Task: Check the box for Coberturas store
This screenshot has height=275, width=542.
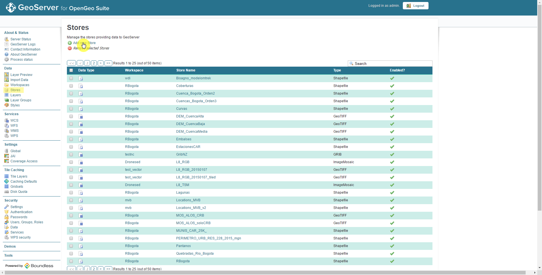Action: click(71, 86)
